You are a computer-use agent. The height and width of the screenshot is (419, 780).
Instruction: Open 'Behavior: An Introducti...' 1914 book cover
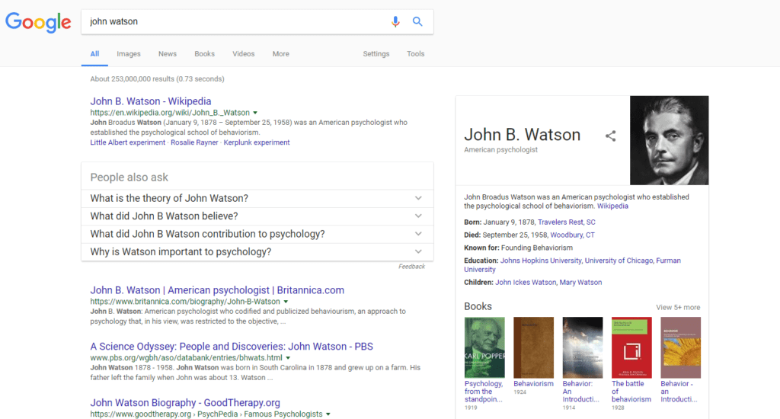[x=583, y=347]
